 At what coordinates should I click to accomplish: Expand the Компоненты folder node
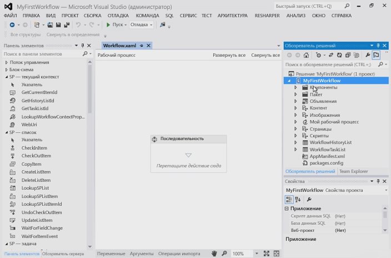click(295, 87)
